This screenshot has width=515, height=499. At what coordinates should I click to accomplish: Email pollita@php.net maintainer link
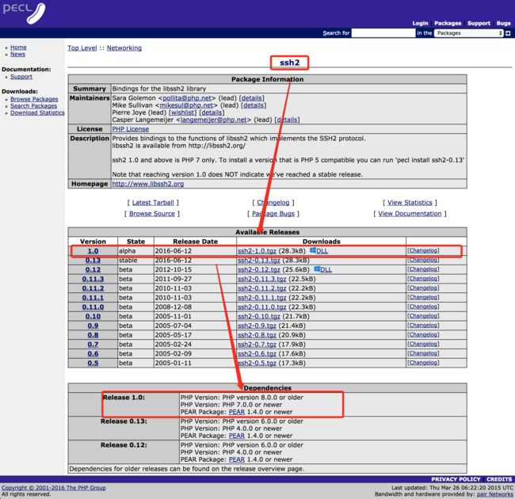187,98
